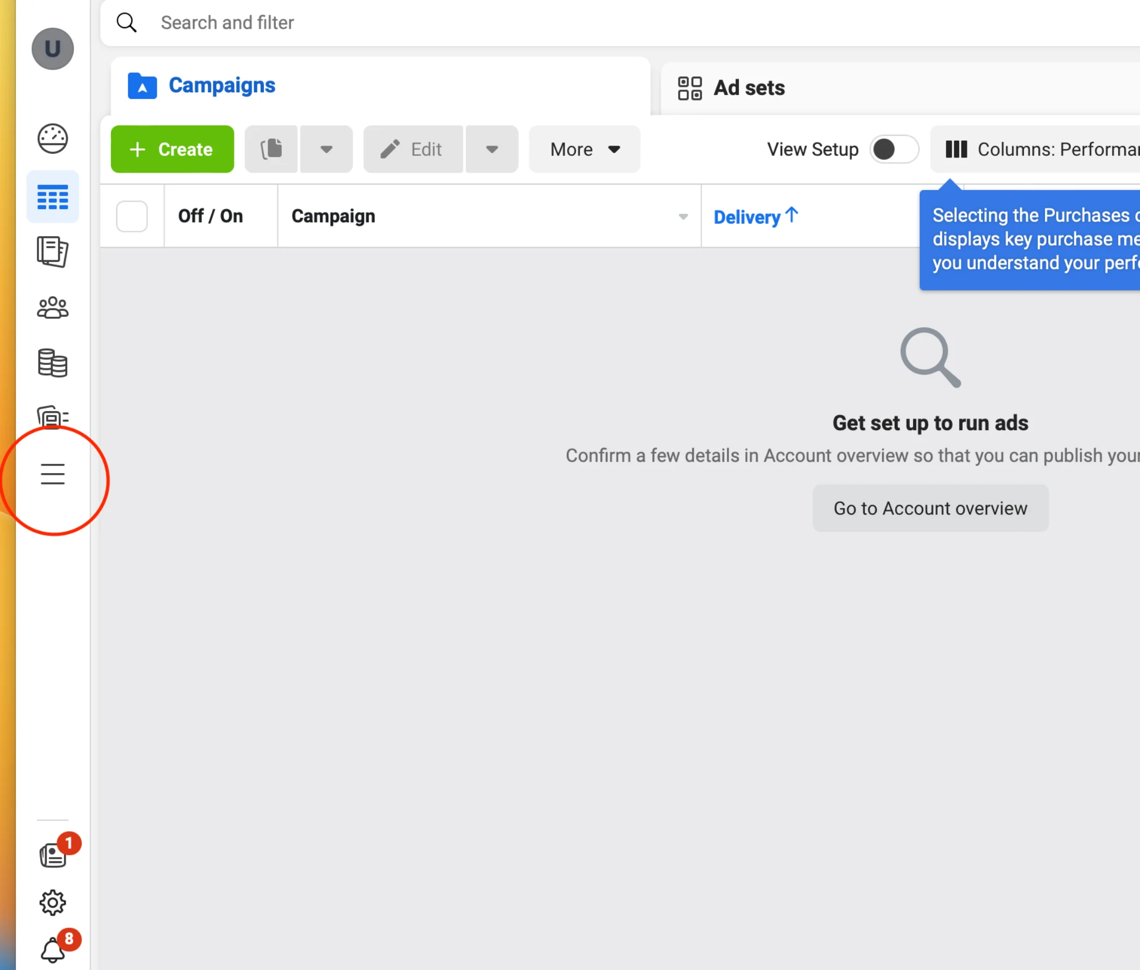Click the green Create button
Image resolution: width=1140 pixels, height=970 pixels.
click(172, 149)
